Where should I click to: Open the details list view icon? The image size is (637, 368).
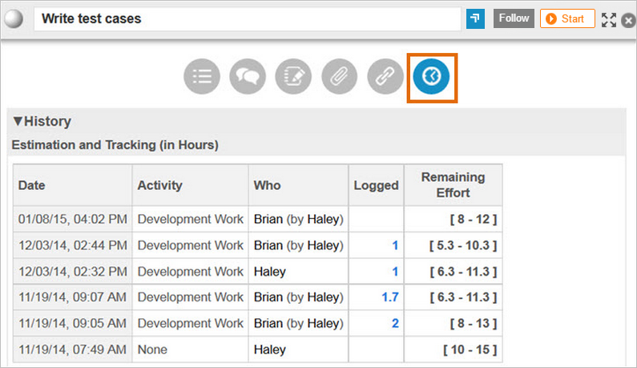pyautogui.click(x=202, y=77)
